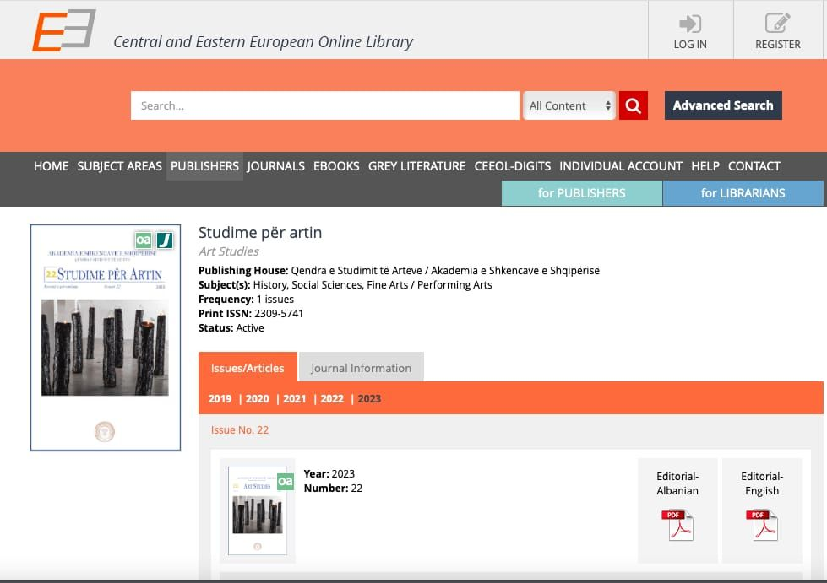Image resolution: width=827 pixels, height=583 pixels.
Task: Open the CEEOL-DIGITS menu
Action: point(513,166)
